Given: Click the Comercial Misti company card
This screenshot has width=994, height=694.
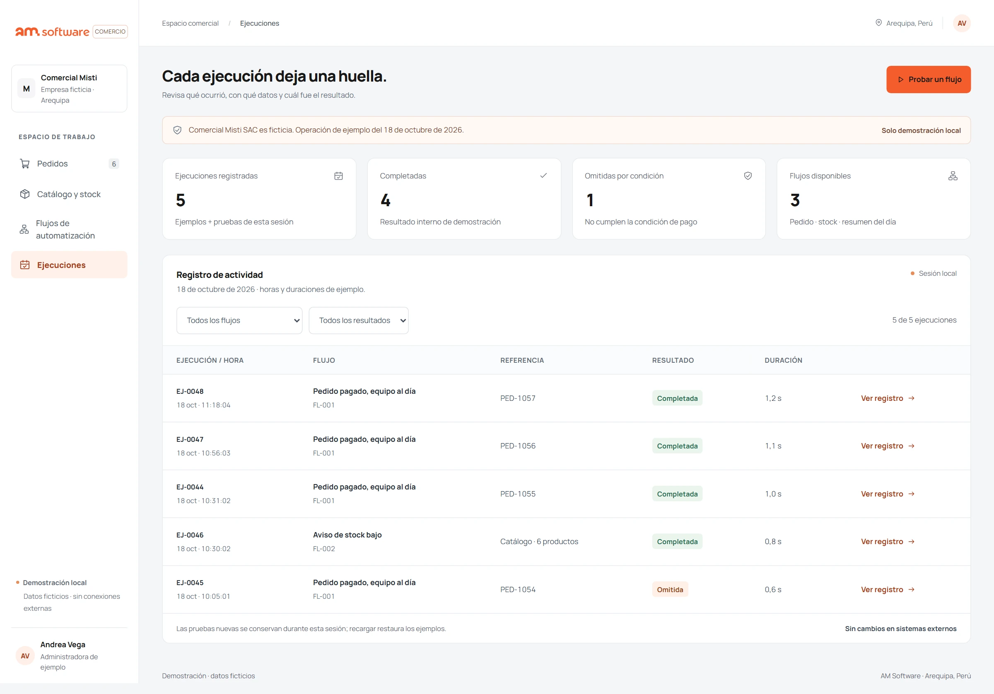Looking at the screenshot, I should (x=69, y=89).
